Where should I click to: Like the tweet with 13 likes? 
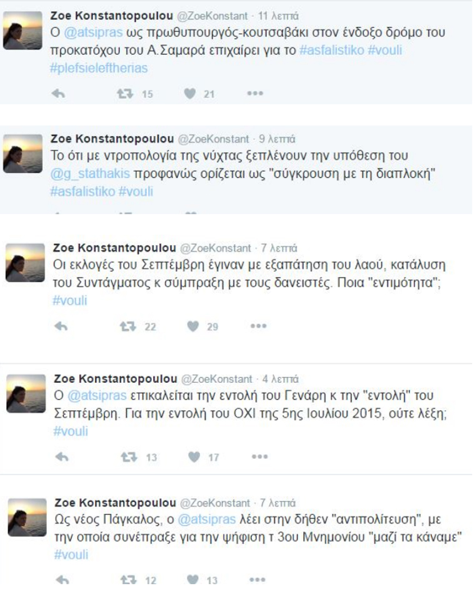193,580
